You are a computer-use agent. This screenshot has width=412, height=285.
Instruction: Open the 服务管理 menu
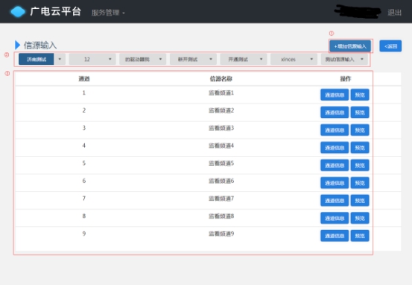pyautogui.click(x=108, y=13)
